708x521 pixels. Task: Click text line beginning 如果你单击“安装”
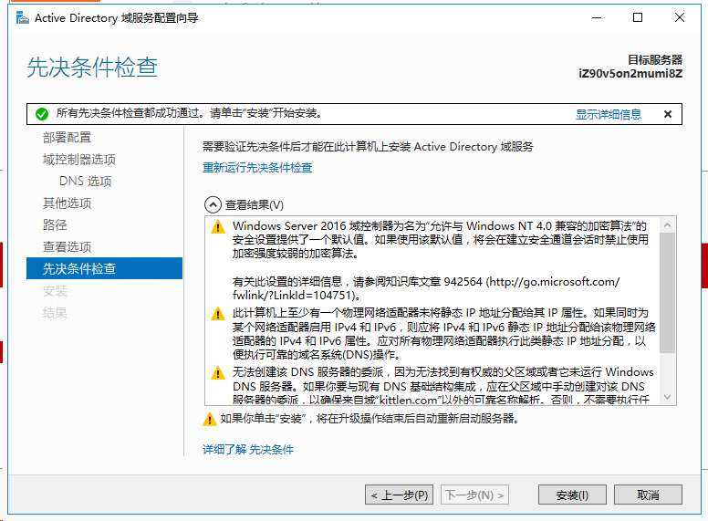tap(370, 419)
